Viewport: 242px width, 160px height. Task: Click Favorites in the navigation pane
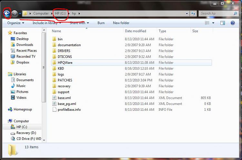click(x=17, y=33)
